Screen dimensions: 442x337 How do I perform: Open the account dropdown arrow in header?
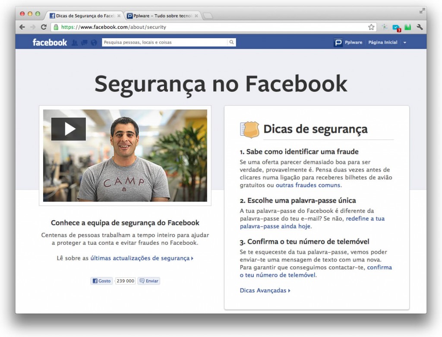point(405,43)
